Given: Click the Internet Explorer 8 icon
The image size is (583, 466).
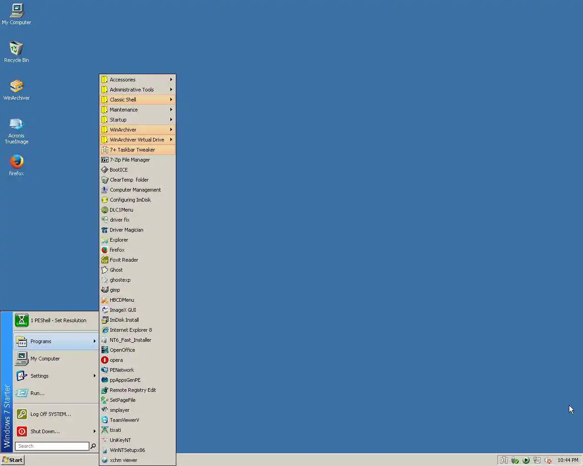Looking at the screenshot, I should click(x=105, y=330).
